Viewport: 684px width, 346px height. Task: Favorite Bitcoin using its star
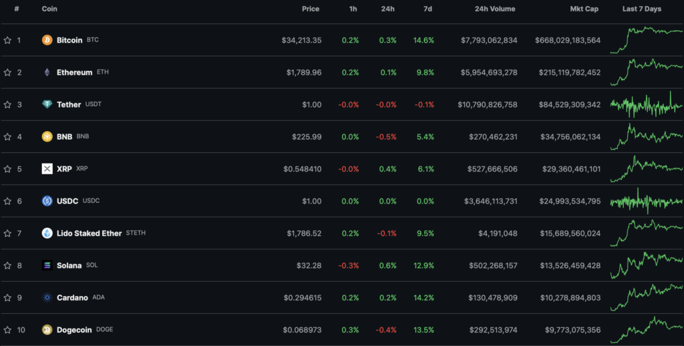tap(7, 40)
